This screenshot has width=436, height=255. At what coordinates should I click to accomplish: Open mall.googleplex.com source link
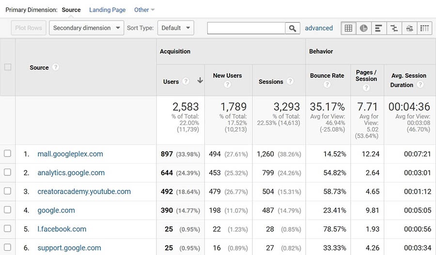(70, 154)
